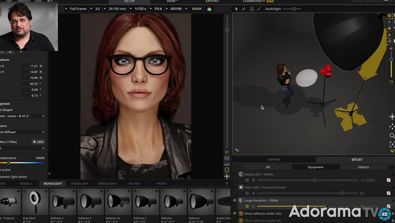The image size is (395, 223).
Task: Filter setlist by Objects
Action: (363, 167)
